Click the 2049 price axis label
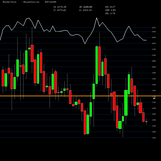 click(x=154, y=67)
